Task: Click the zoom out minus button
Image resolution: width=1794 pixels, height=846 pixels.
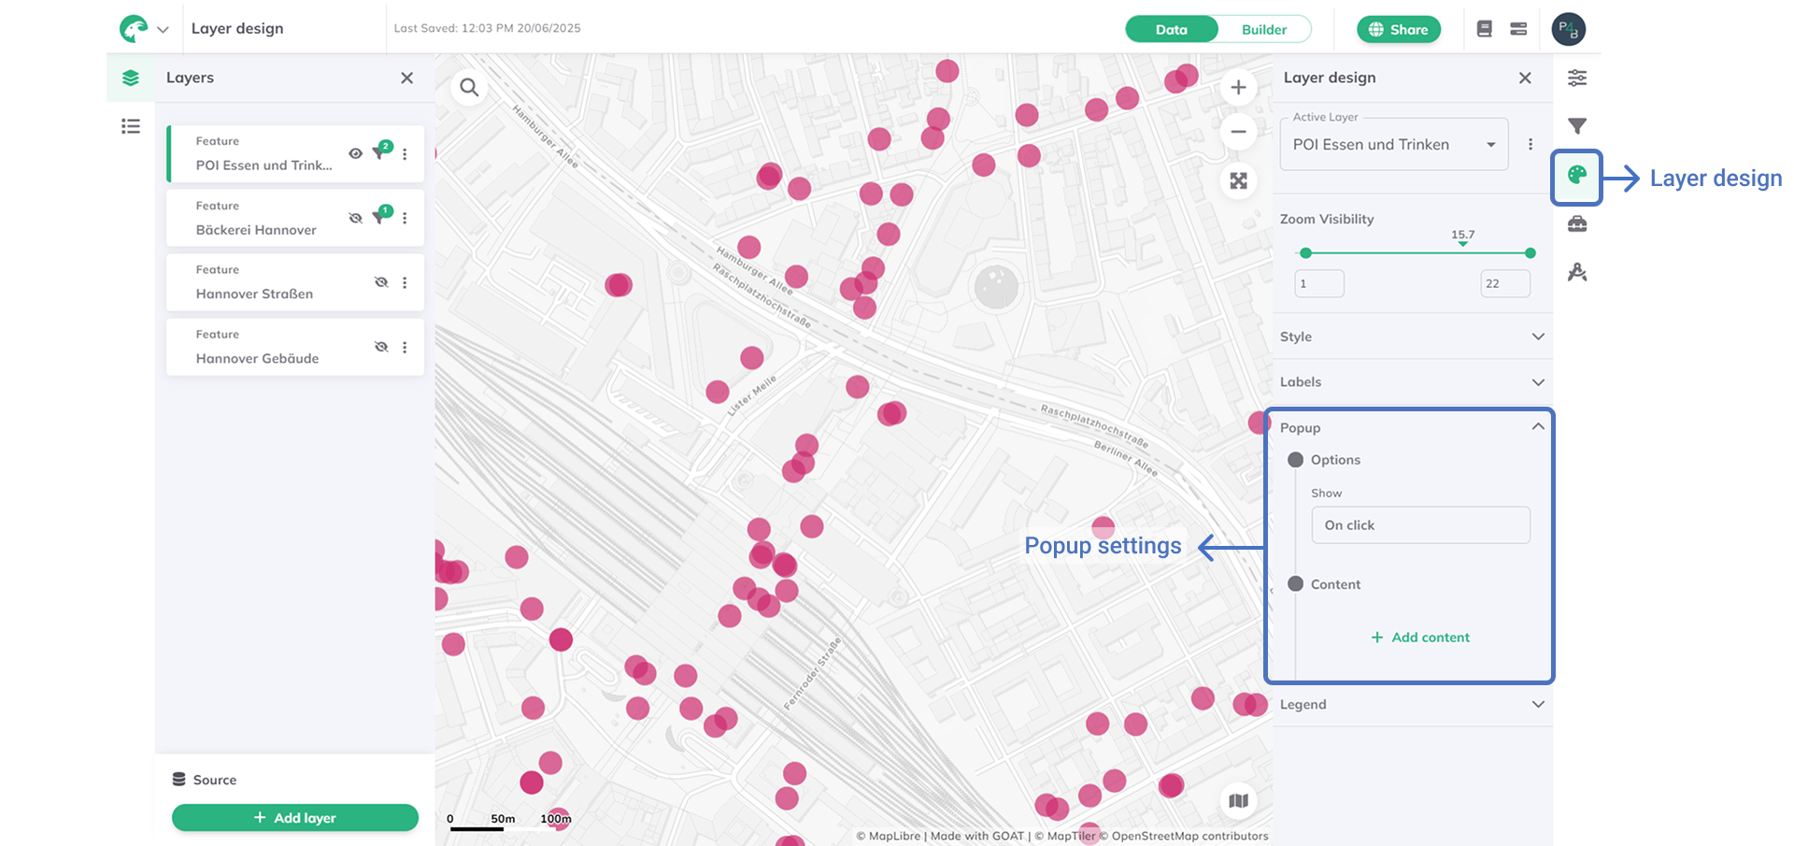Action: point(1238,132)
